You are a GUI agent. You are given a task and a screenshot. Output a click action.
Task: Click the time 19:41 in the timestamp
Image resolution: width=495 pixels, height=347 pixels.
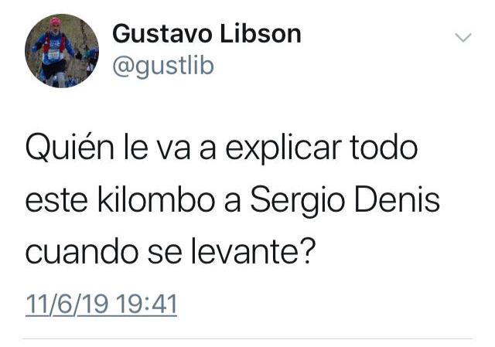tap(147, 304)
